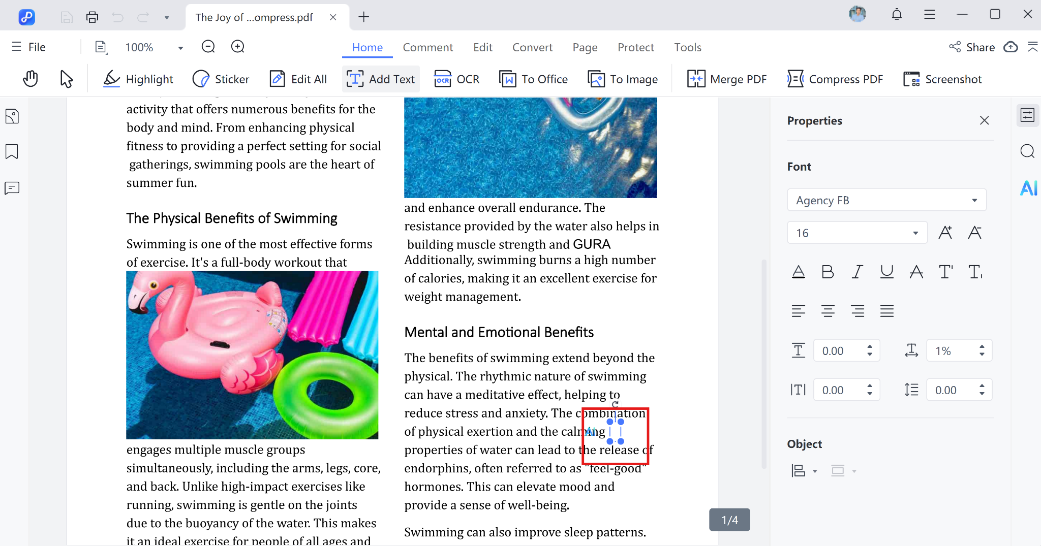
Task: Open the comments panel in left sidebar
Action: tap(12, 188)
